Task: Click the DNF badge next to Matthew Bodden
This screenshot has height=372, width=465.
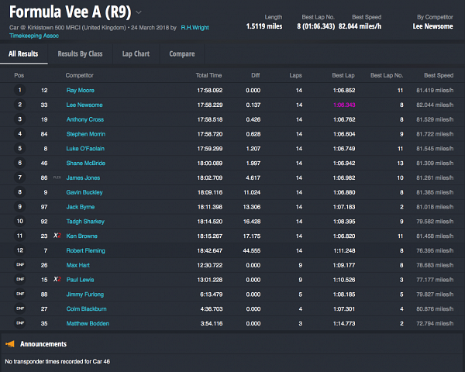Action: [20, 323]
